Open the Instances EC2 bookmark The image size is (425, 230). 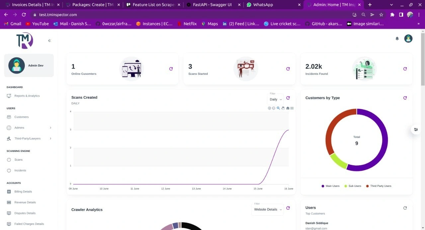154,24
